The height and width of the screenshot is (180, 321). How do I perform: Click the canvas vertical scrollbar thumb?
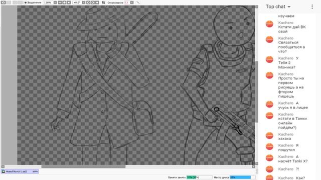[x=257, y=92]
